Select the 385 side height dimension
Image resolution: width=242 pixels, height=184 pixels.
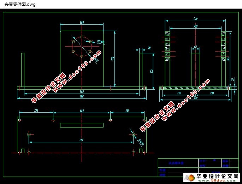[228, 59]
